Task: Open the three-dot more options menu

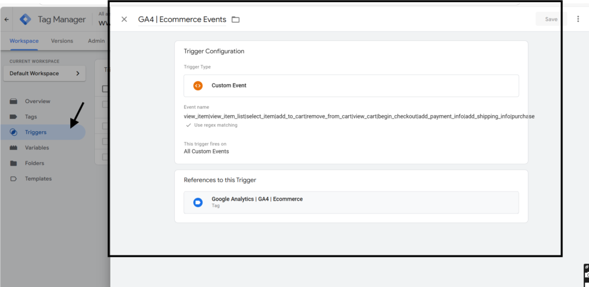Action: click(578, 19)
